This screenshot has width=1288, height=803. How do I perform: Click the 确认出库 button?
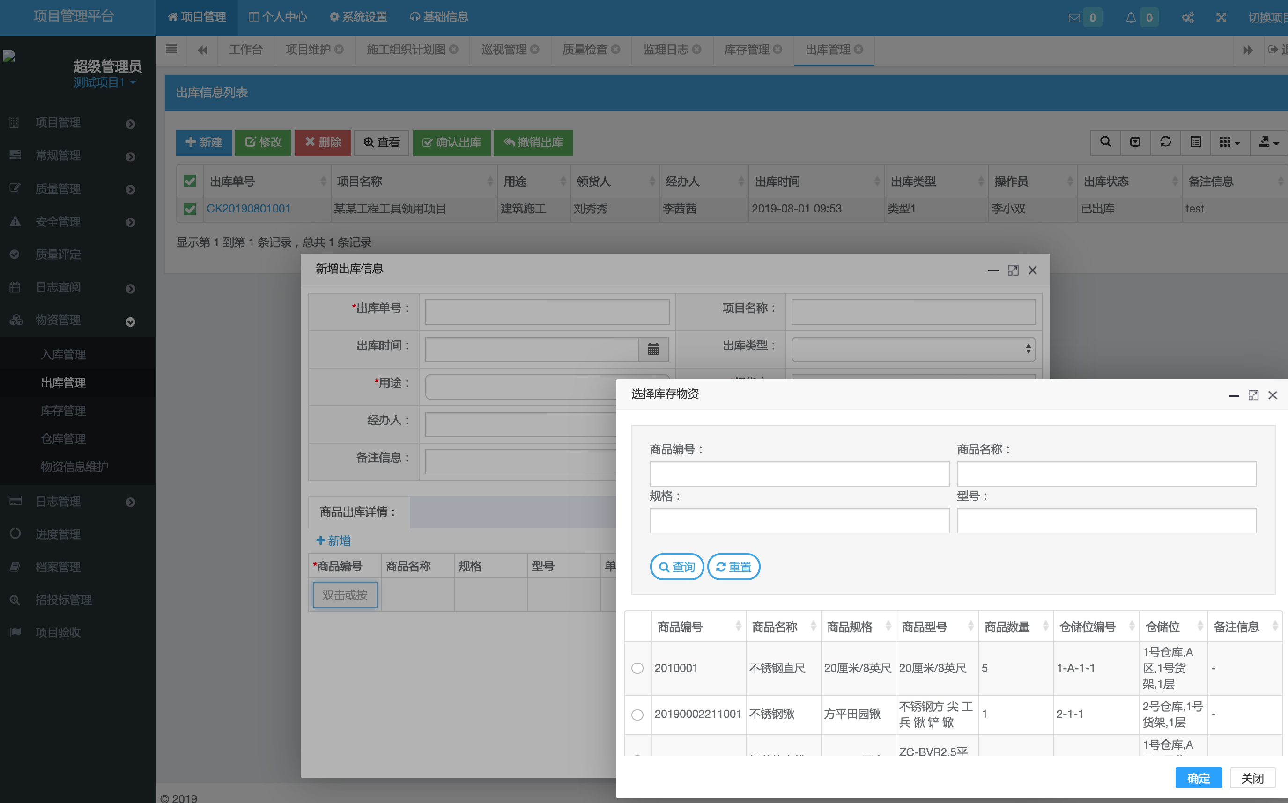pyautogui.click(x=452, y=142)
